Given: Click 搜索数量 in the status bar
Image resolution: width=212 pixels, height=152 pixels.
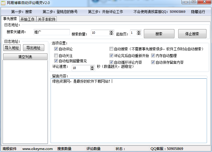Looking at the screenshot, I should pyautogui.click(x=64, y=149).
